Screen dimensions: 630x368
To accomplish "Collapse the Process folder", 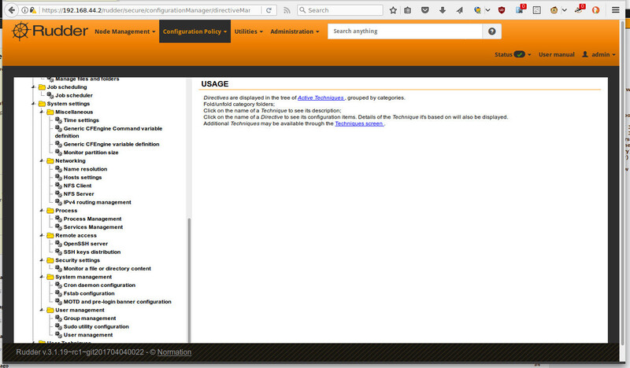I will (x=42, y=210).
